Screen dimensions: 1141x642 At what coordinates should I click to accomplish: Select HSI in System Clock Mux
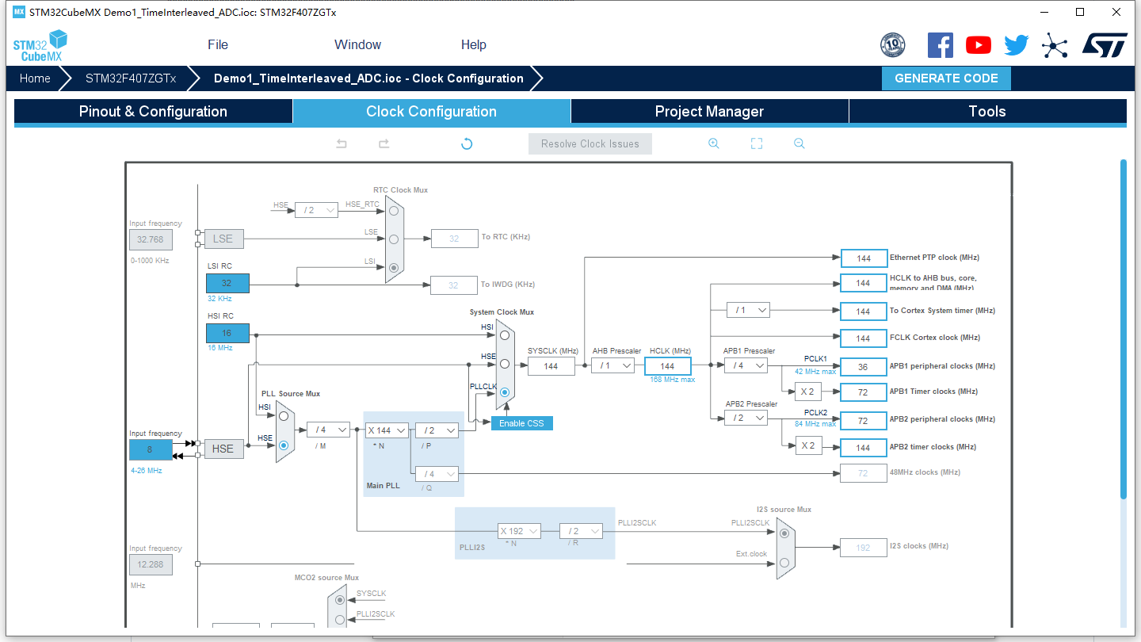504,334
